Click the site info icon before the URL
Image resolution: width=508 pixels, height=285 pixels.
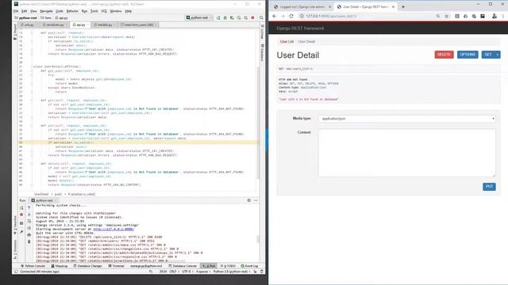302,16
